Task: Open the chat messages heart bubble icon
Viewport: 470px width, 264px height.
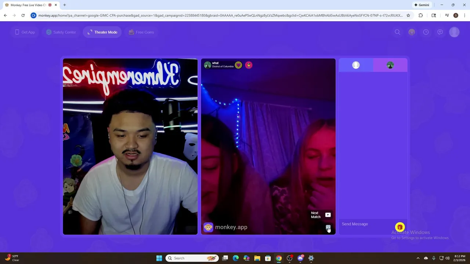Action: [x=440, y=32]
